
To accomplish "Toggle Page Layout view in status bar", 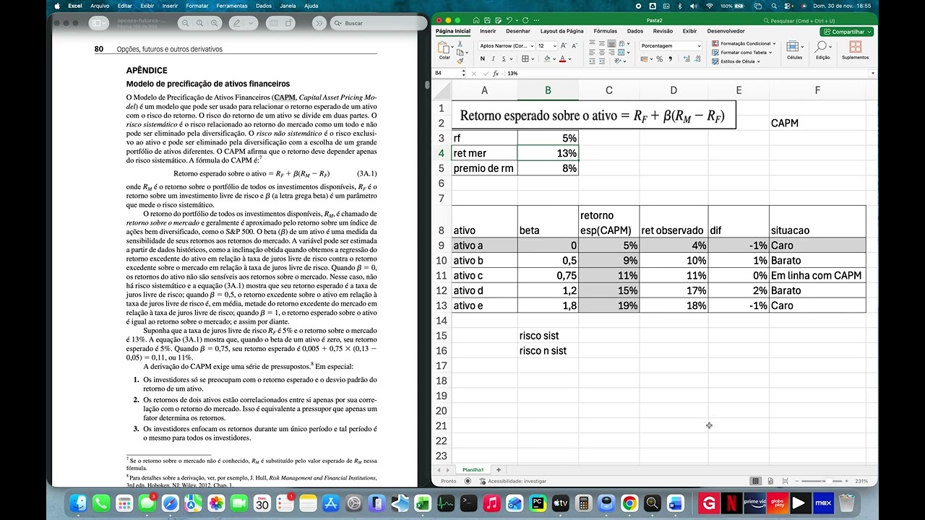I will point(769,481).
